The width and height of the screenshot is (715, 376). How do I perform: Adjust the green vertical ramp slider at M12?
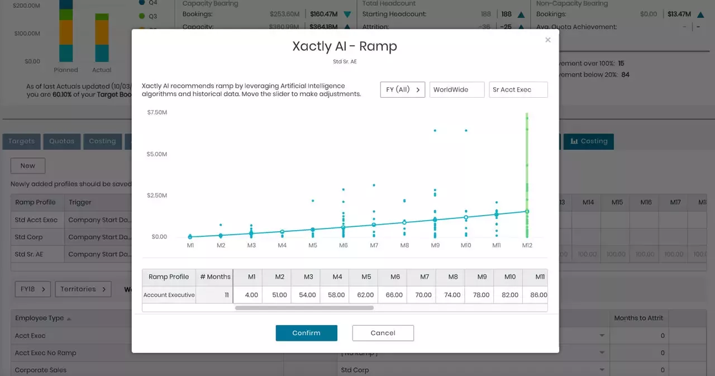(x=527, y=175)
